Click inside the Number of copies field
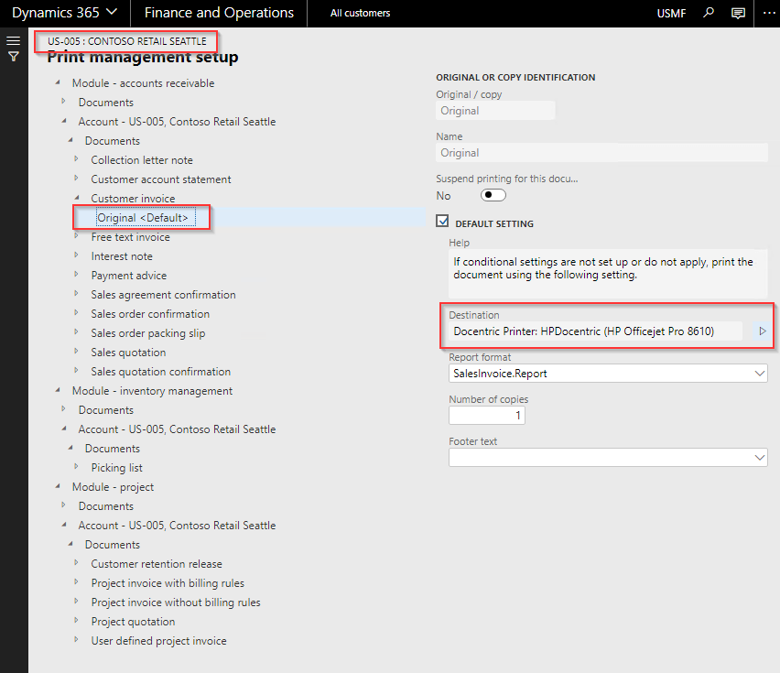780x673 pixels. pyautogui.click(x=485, y=415)
